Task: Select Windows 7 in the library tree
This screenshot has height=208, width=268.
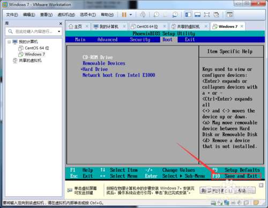Action: (35, 54)
